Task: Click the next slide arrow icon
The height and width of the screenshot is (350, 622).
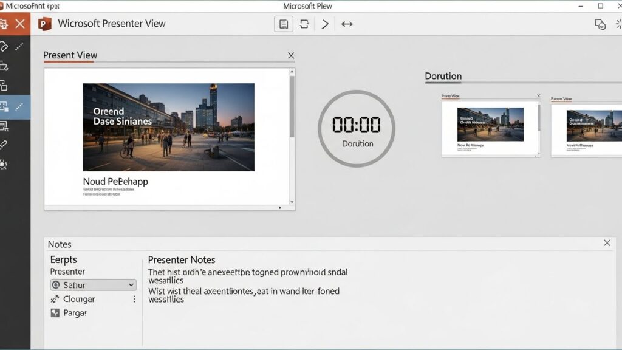Action: coord(325,24)
